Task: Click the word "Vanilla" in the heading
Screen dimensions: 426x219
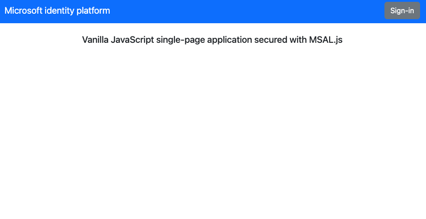Action: coord(95,40)
